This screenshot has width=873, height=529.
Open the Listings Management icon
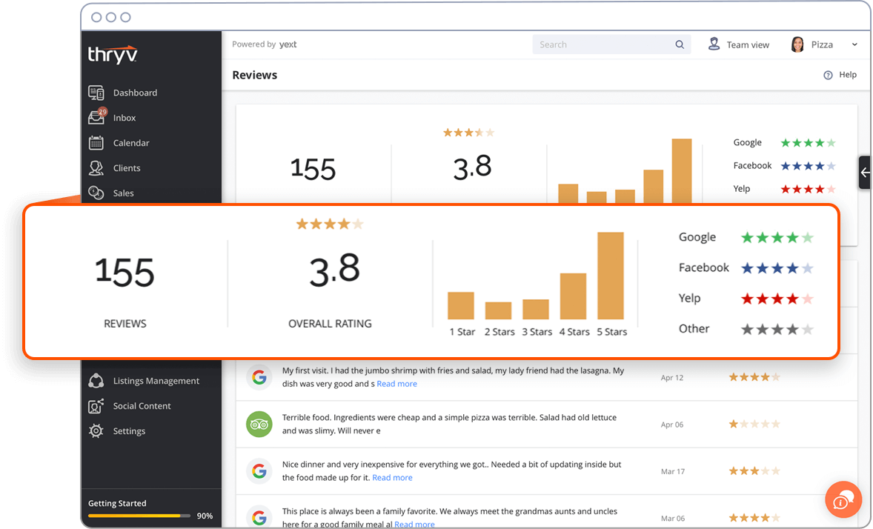(x=96, y=381)
